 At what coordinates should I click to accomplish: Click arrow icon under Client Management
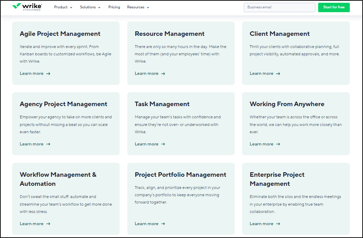coord(278,74)
